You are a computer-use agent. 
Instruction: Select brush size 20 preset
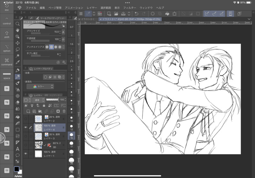tap(71, 153)
